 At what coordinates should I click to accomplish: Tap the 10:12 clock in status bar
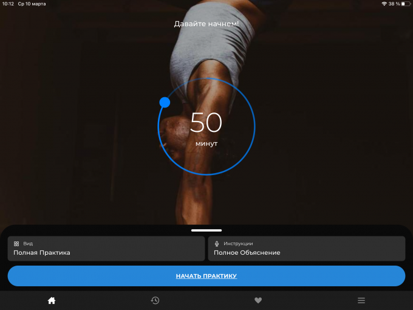pos(8,4)
